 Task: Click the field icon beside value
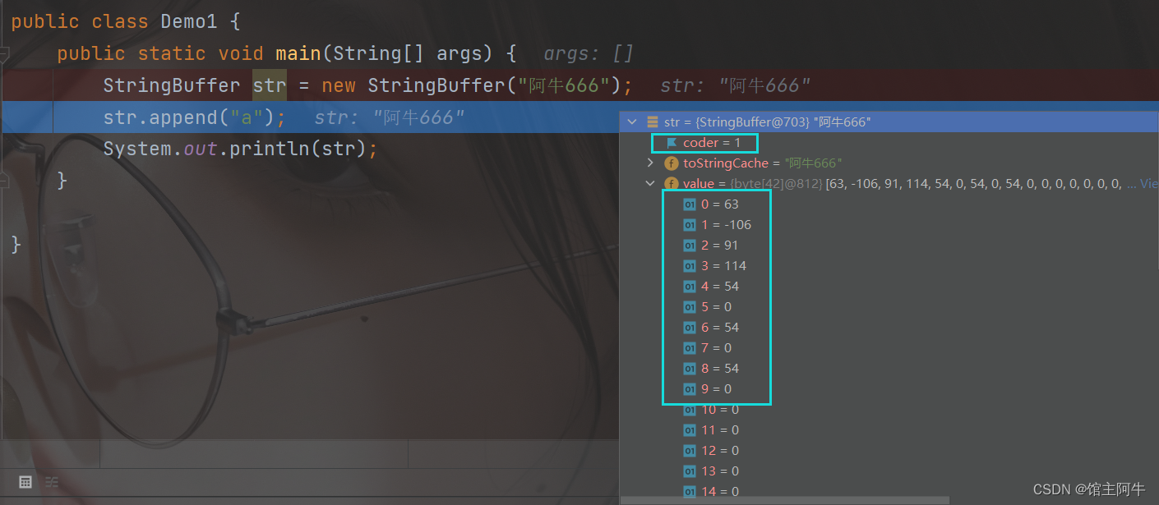[671, 184]
